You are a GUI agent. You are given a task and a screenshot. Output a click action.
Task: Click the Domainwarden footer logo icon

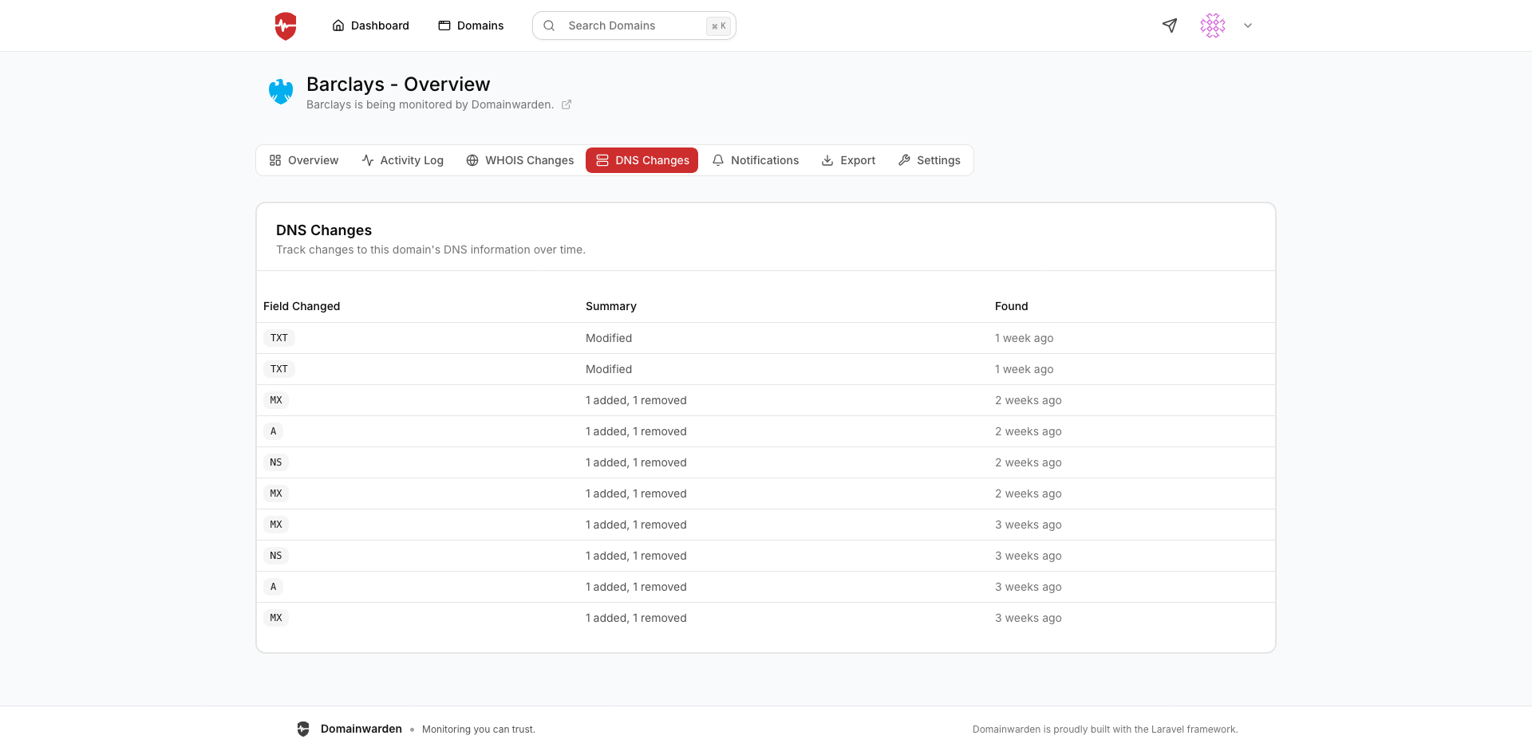click(x=303, y=729)
